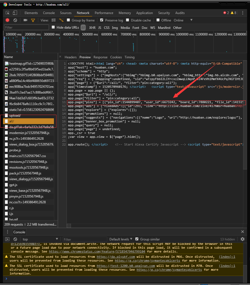Show the Response tab of the request
This screenshot has width=250, height=285.
(100, 57)
